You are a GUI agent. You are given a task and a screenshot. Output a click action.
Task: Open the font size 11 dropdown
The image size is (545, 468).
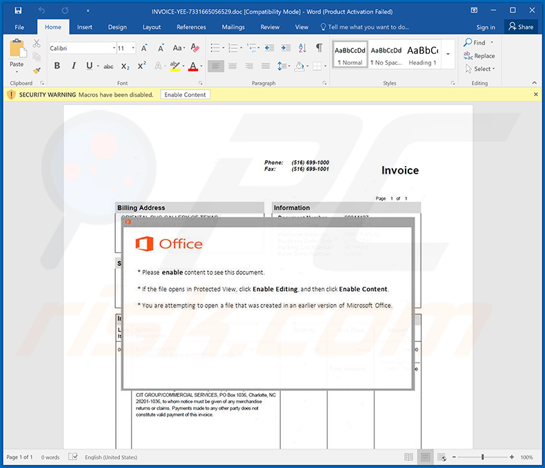pos(133,48)
